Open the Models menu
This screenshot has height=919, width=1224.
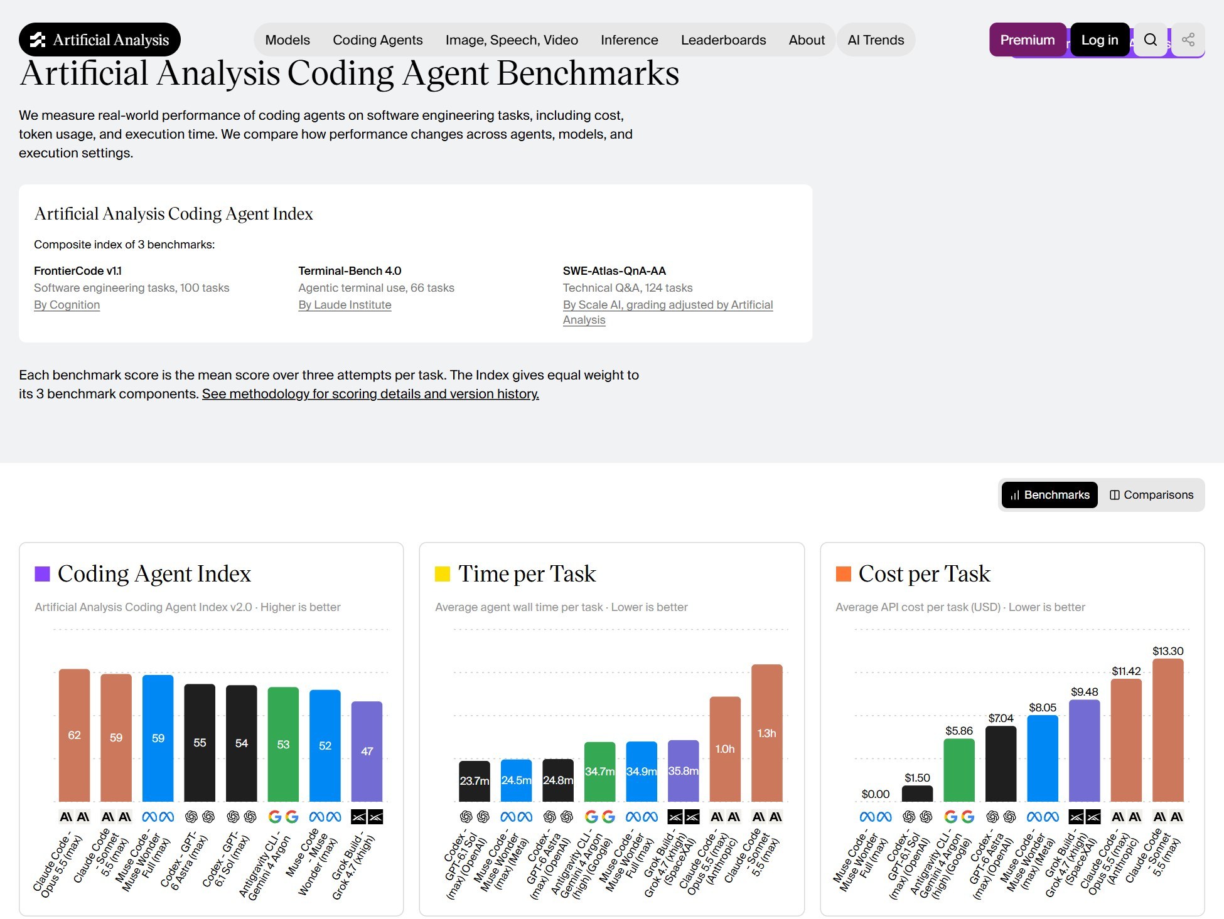287,40
